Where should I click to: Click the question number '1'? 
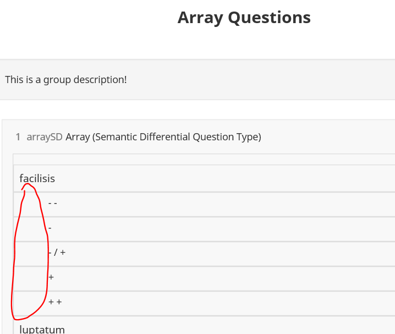pos(18,137)
